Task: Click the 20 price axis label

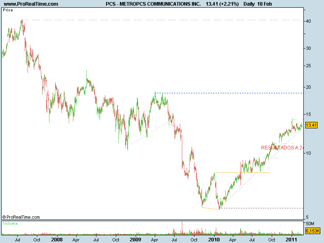Action: click(308, 87)
